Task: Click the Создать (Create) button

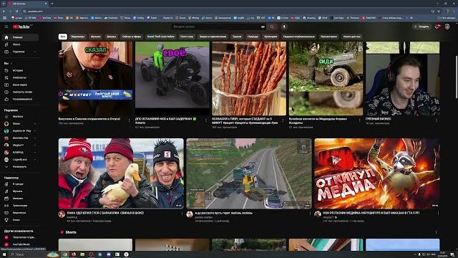Action: pyautogui.click(x=422, y=27)
